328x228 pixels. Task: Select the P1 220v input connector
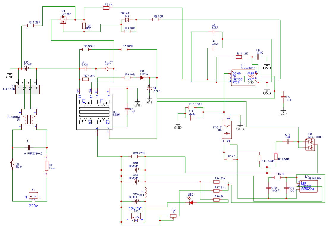(x=34, y=196)
